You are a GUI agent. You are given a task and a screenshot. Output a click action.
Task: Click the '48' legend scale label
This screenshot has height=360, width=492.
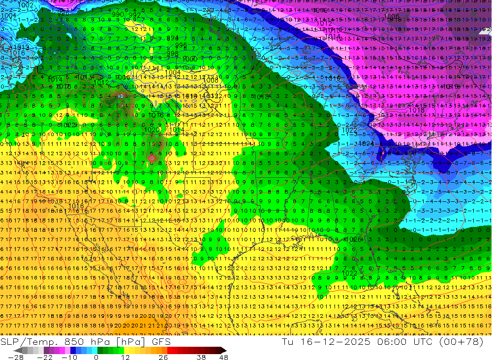point(223,357)
